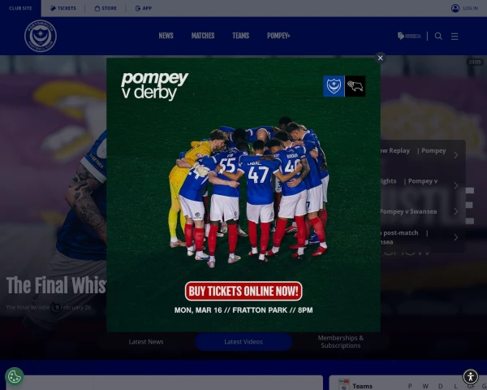Click the 23:05 video duration badge
Image resolution: width=487 pixels, height=390 pixels.
[x=475, y=62]
